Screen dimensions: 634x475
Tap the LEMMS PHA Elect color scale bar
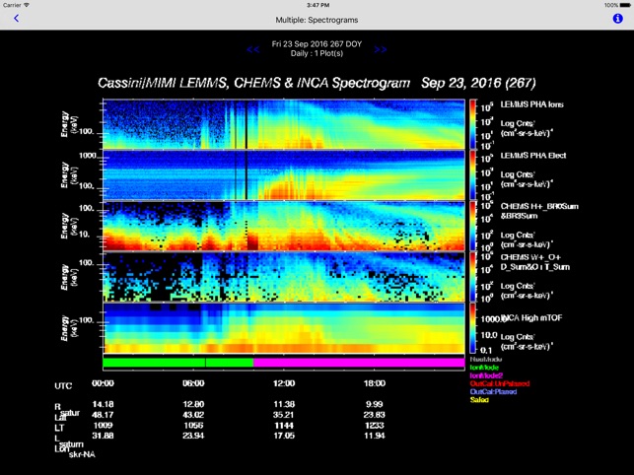click(472, 175)
